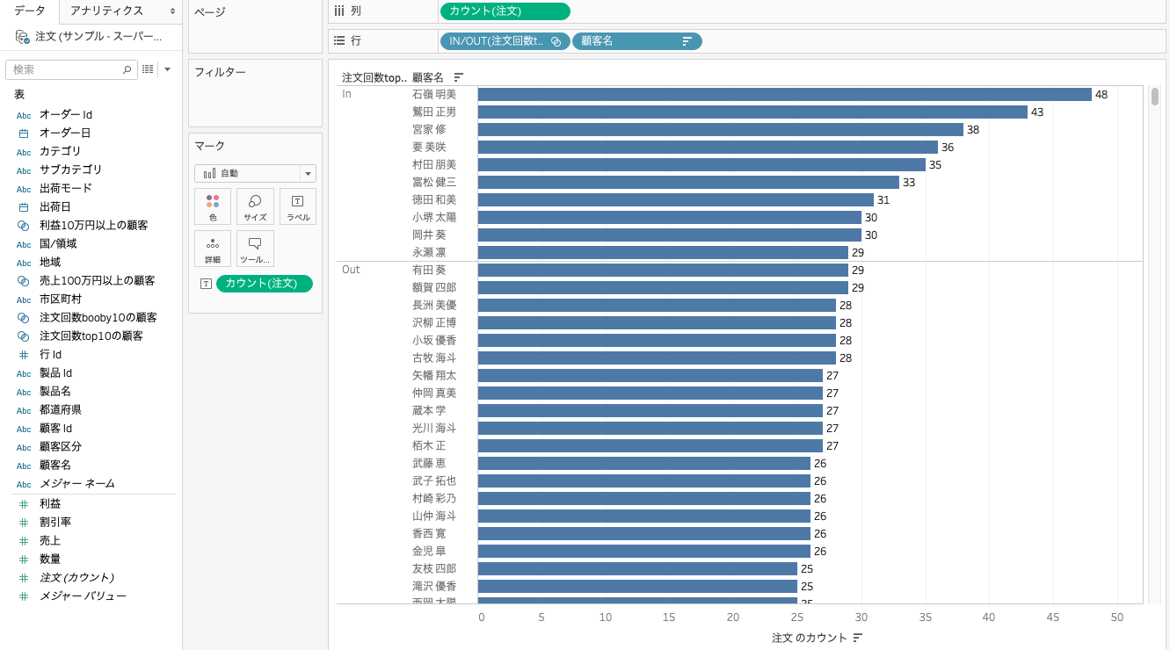
Task: Click the Abc icon of オーダー Id
Action: [24, 115]
